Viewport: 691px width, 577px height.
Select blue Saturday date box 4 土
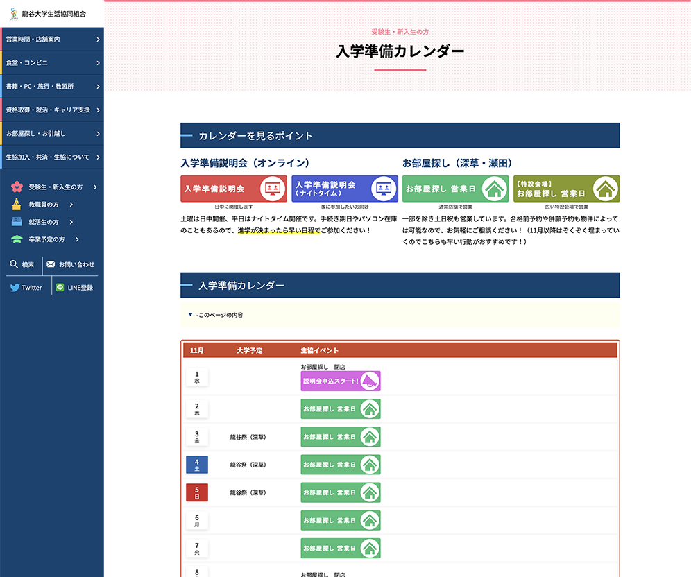click(x=197, y=465)
